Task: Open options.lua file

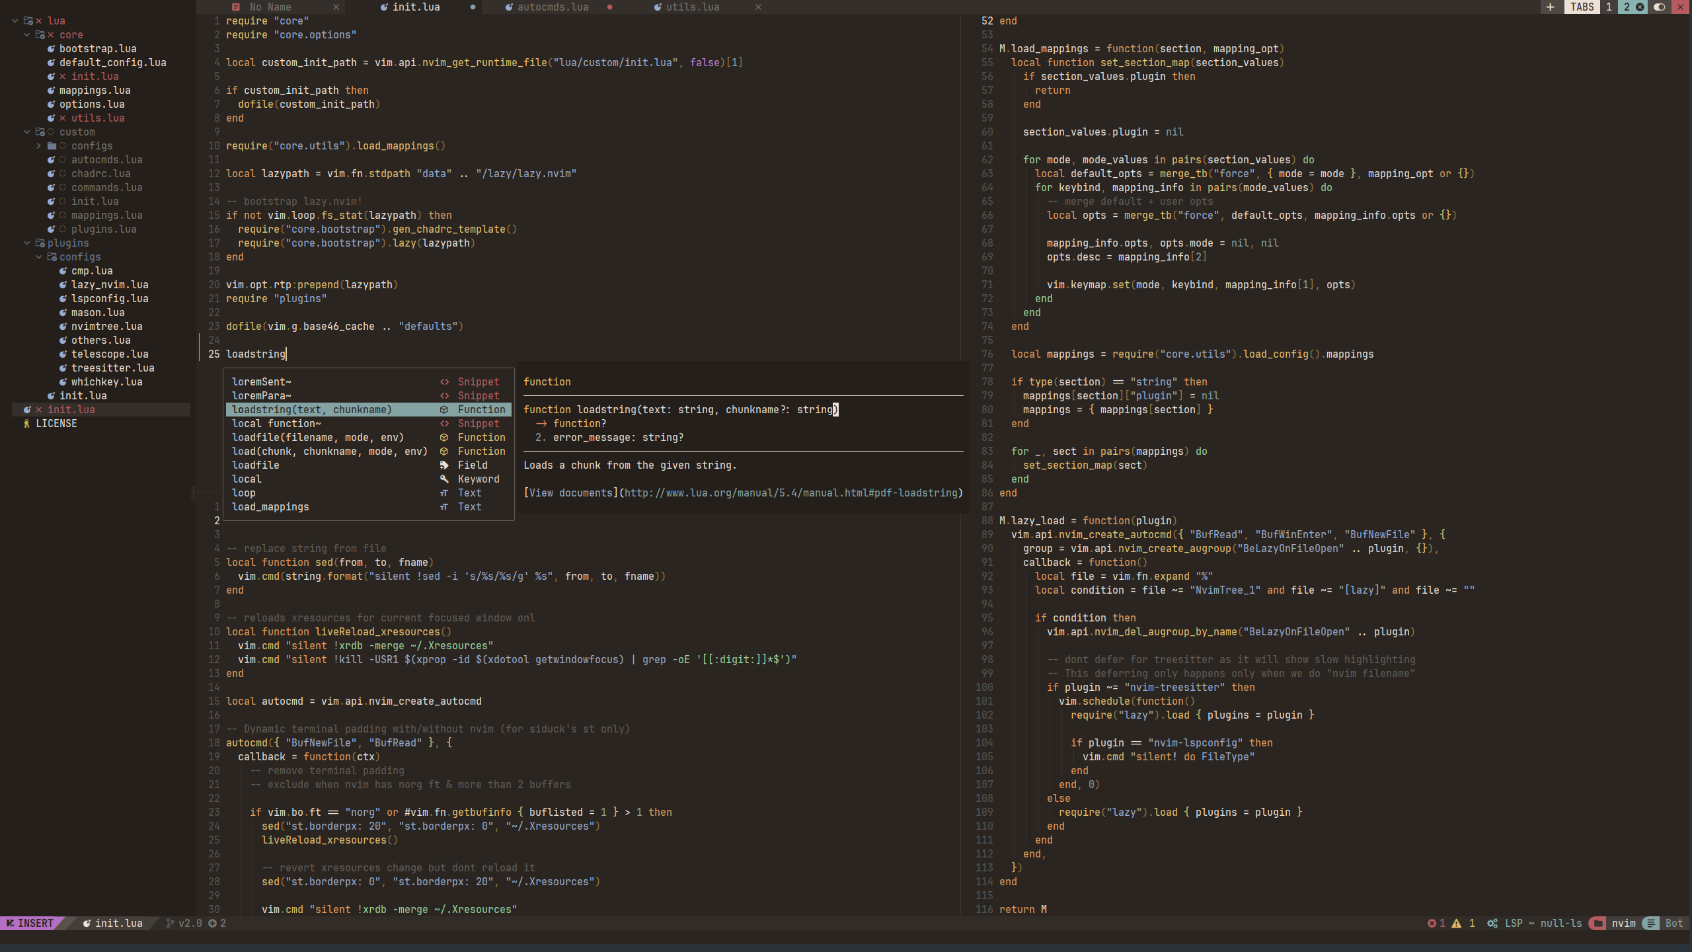Action: tap(92, 104)
